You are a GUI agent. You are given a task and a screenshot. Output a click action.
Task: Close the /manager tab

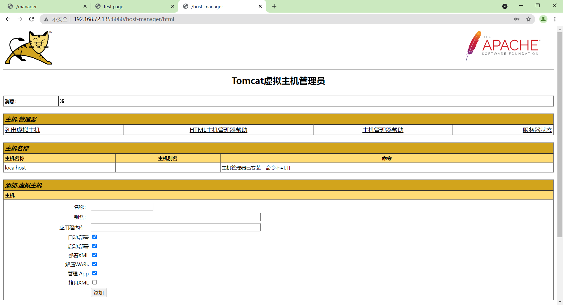(85, 6)
